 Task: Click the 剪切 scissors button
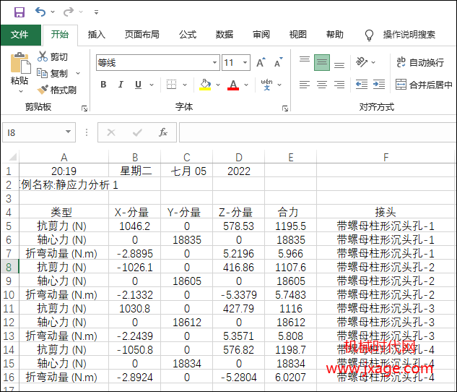coord(53,56)
